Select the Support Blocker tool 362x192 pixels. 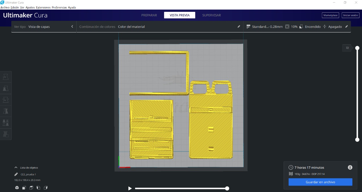6,134
